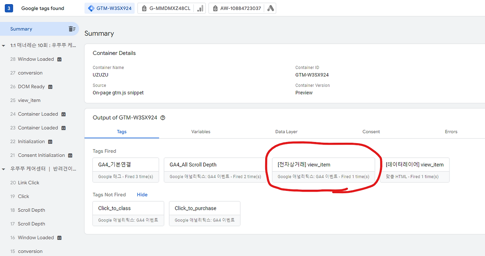The image size is (485, 256).
Task: Hide the Tags Not Fired list
Action: [x=142, y=195]
